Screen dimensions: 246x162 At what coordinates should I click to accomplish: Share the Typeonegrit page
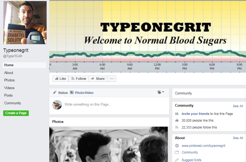[x=98, y=79]
